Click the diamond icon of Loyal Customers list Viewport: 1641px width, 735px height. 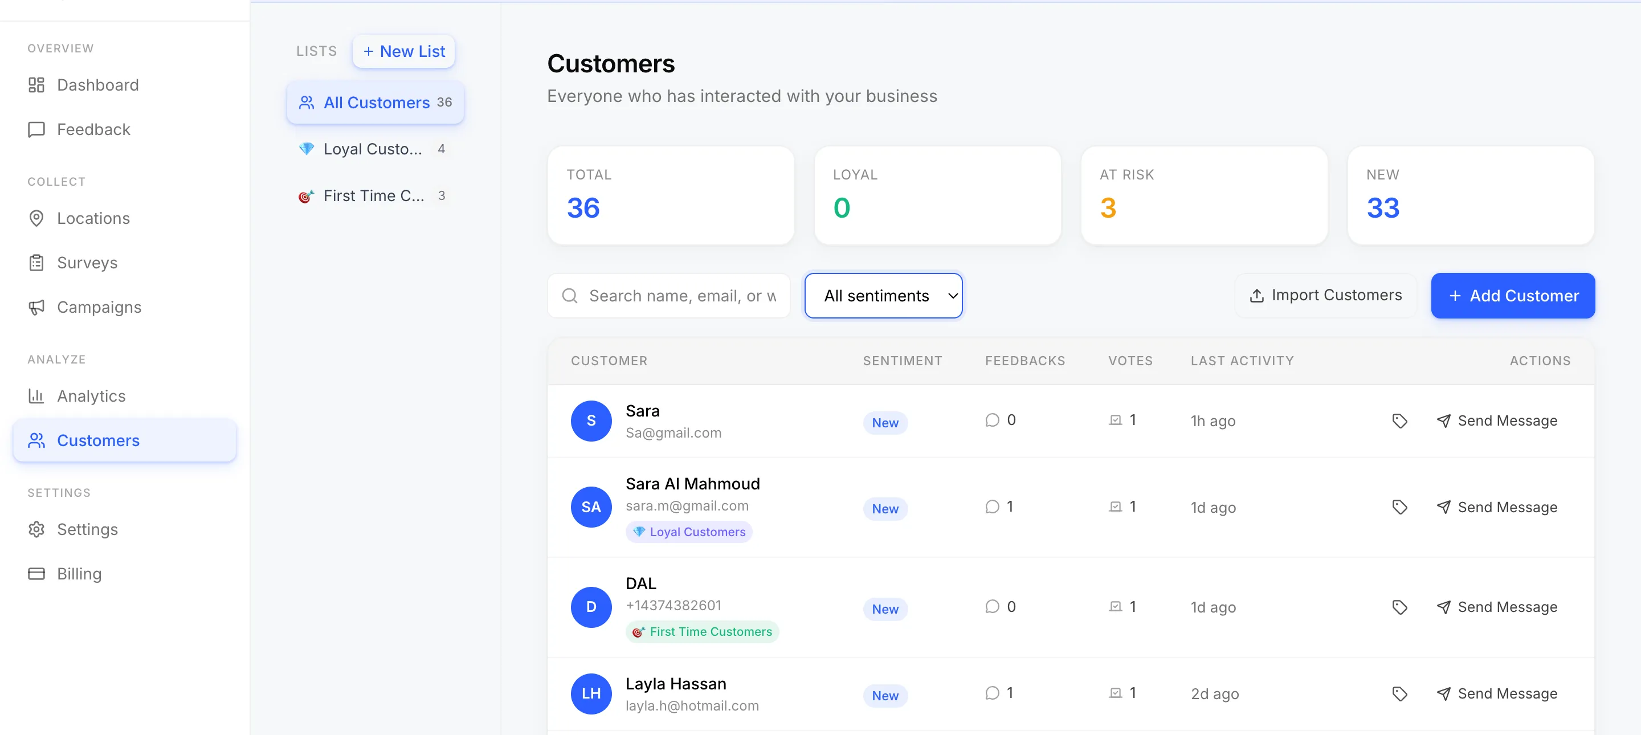tap(307, 149)
